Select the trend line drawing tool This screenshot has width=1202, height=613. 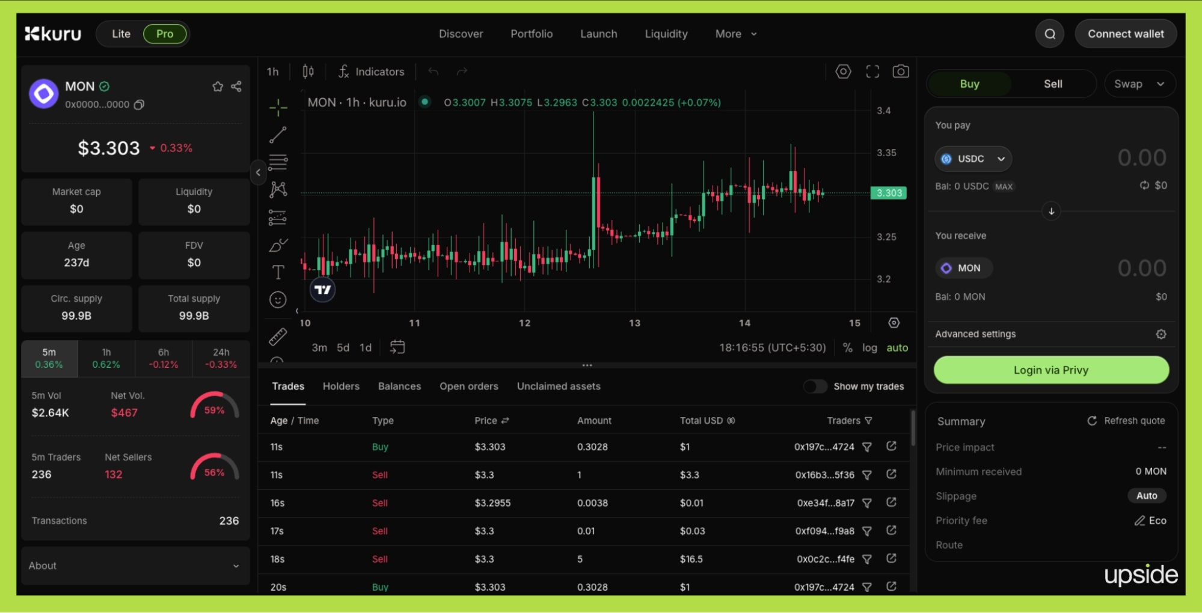click(x=278, y=135)
